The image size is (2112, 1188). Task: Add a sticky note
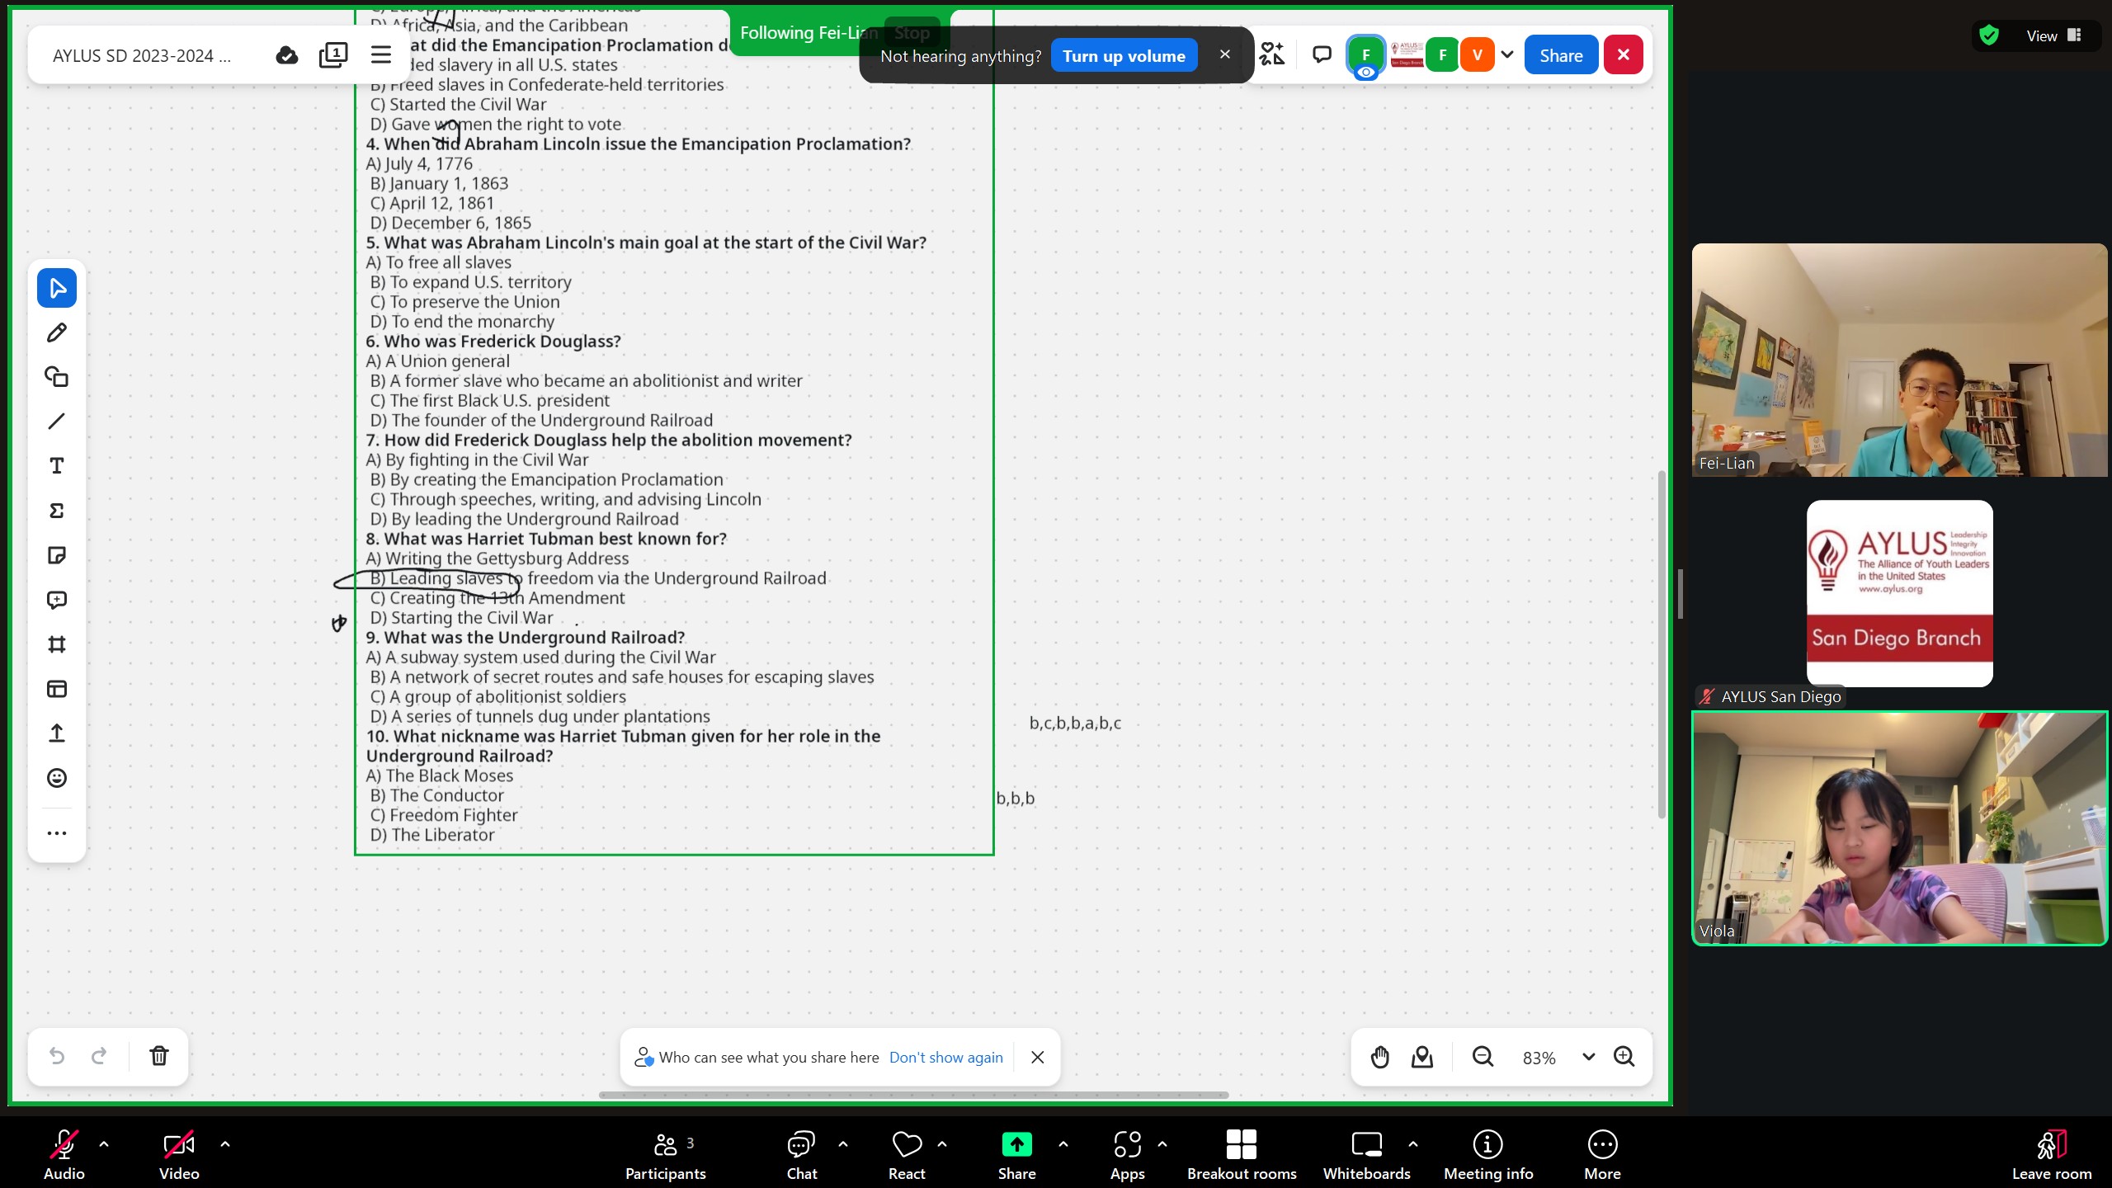56,555
